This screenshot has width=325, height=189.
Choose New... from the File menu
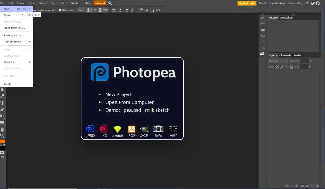point(17,9)
